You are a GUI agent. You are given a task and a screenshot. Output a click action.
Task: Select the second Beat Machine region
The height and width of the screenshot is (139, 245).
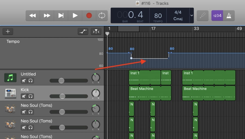209,93
